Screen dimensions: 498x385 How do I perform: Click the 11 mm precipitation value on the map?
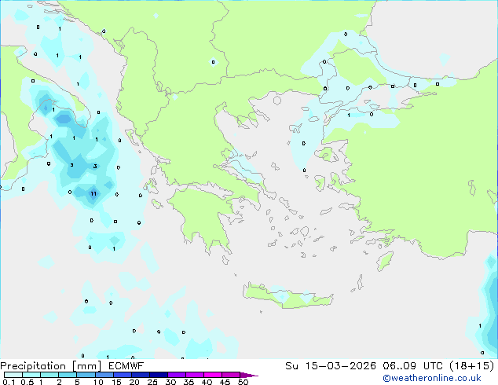[93, 193]
